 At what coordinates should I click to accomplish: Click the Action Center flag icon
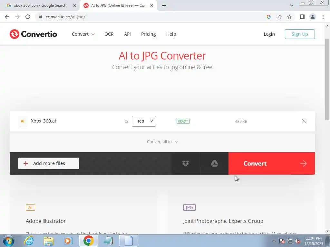tap(282, 241)
